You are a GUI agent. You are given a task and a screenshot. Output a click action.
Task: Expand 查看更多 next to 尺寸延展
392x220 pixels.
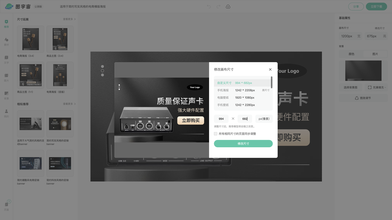click(x=69, y=19)
